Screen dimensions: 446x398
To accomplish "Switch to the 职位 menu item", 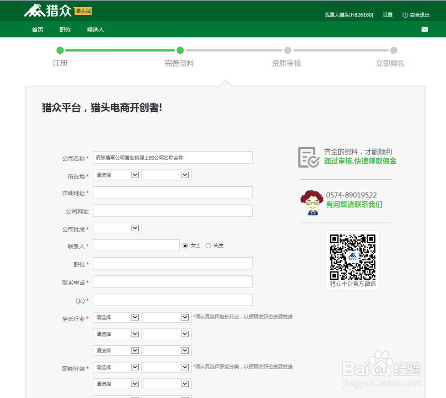I will [x=65, y=29].
